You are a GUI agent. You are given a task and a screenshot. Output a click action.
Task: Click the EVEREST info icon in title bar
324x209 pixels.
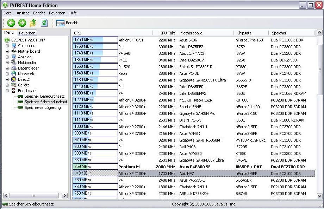[5, 5]
